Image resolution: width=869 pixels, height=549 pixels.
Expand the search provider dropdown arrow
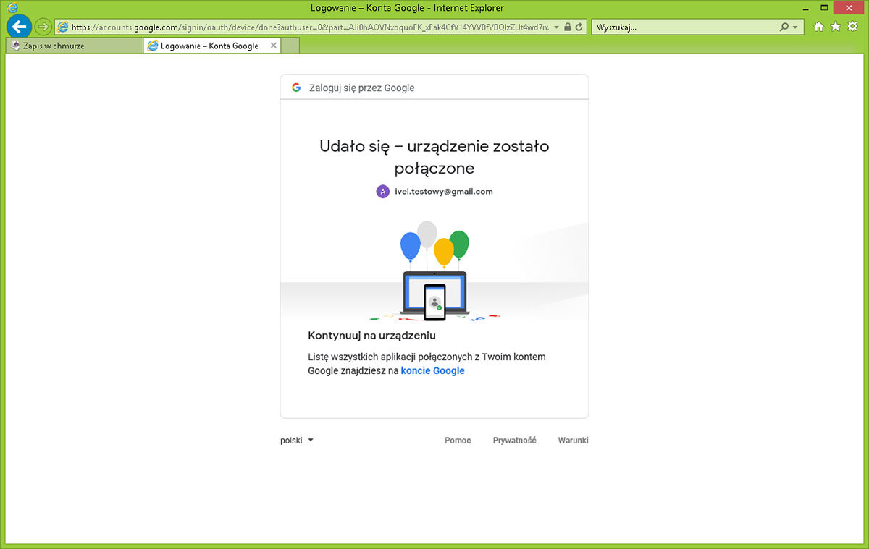click(795, 27)
